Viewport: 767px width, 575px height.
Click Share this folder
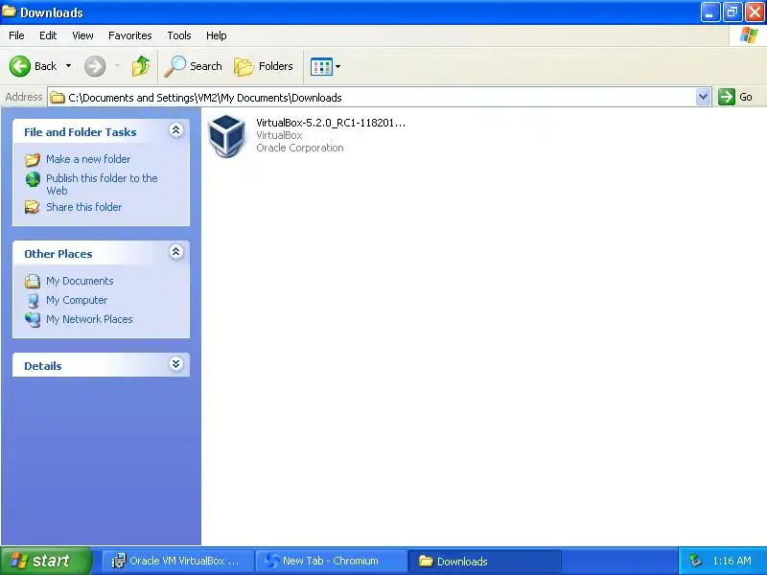83,207
